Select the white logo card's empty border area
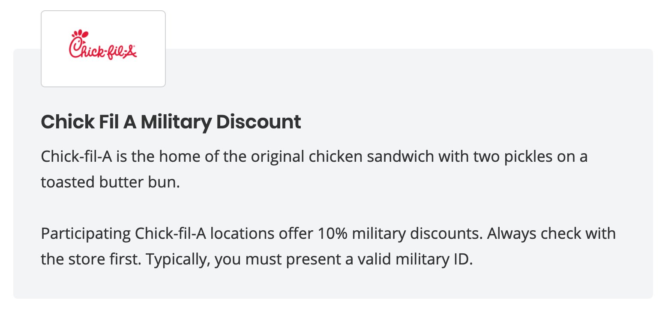 click(103, 76)
